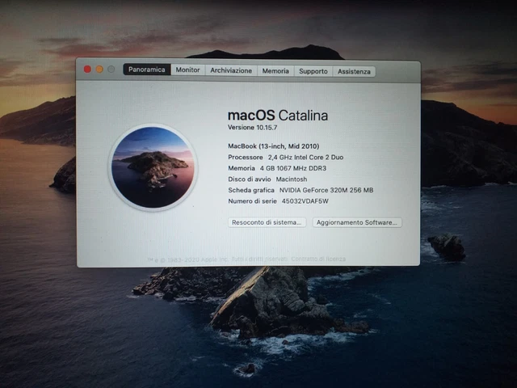Click MacBook (13-inch, Mid 2010) text

click(274, 146)
